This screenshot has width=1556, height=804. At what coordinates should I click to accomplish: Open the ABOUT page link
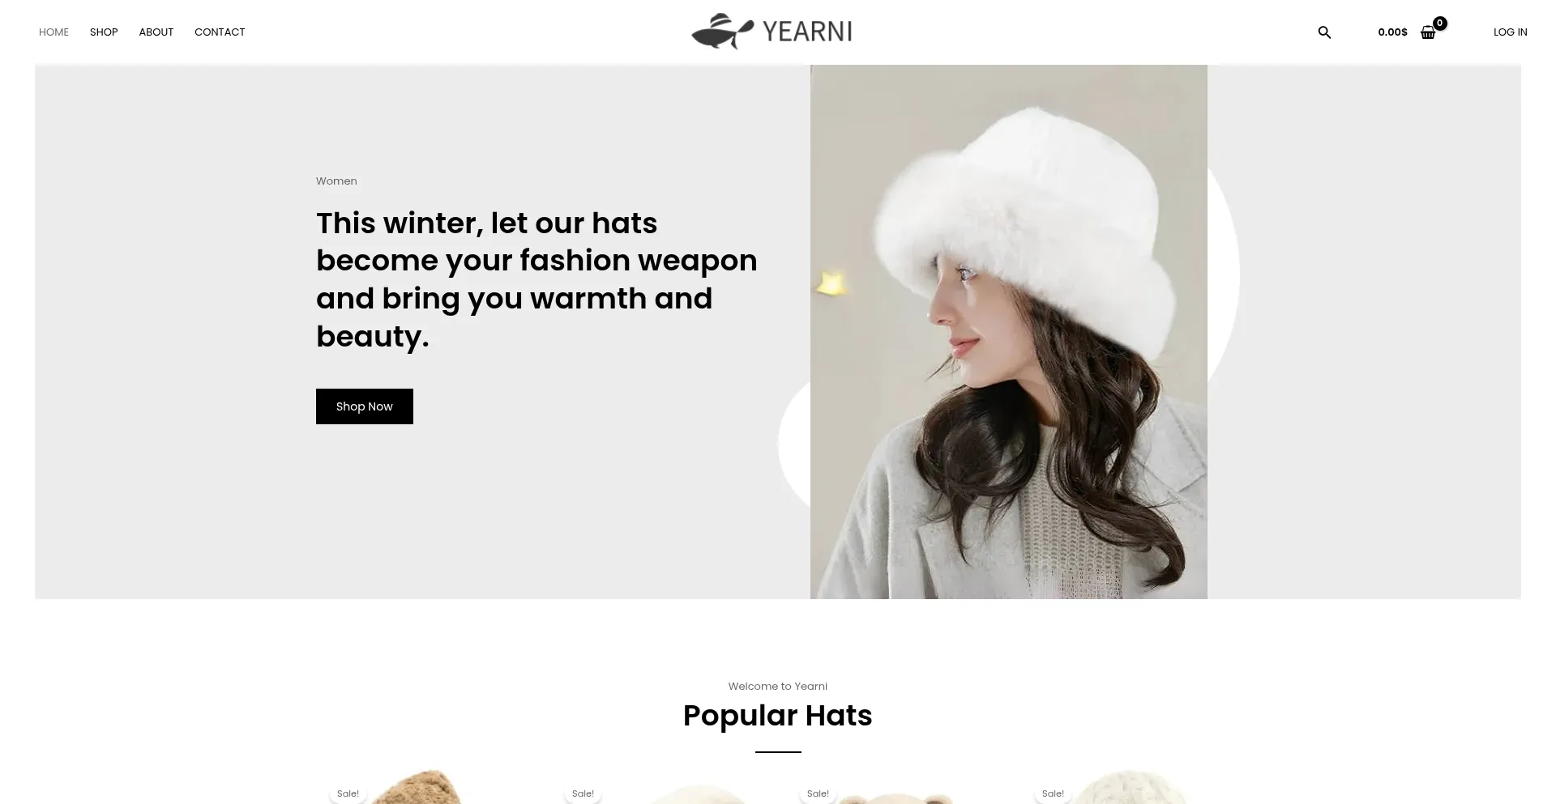pyautogui.click(x=156, y=32)
